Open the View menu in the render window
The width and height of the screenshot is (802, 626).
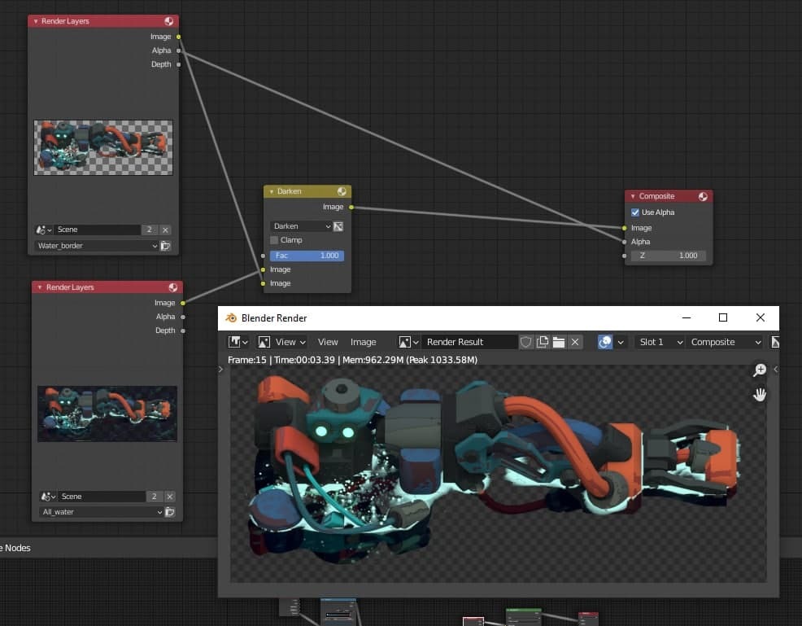click(x=327, y=342)
